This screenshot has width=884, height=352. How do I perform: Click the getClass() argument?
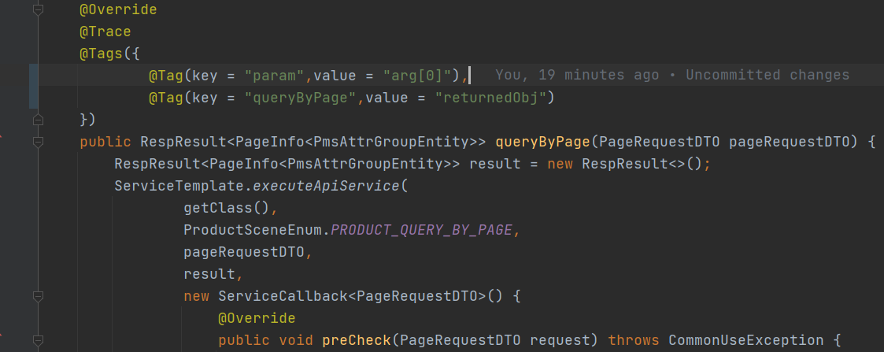(x=227, y=208)
